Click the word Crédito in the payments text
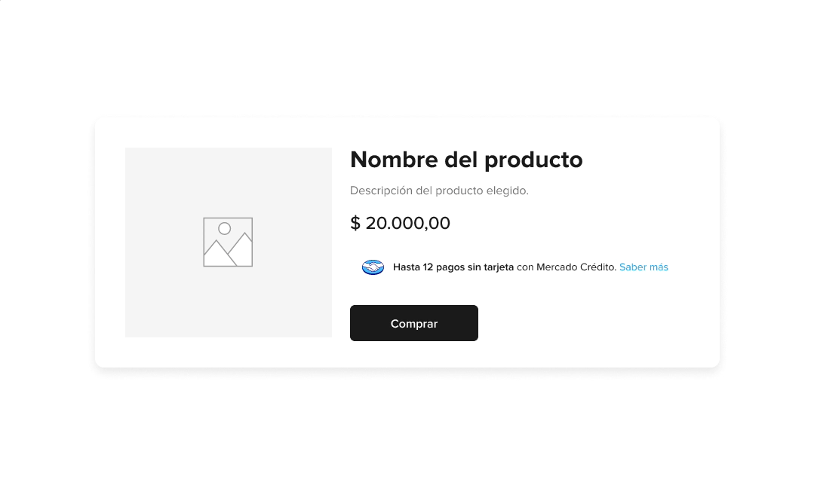The image size is (814, 485). pyautogui.click(x=598, y=267)
